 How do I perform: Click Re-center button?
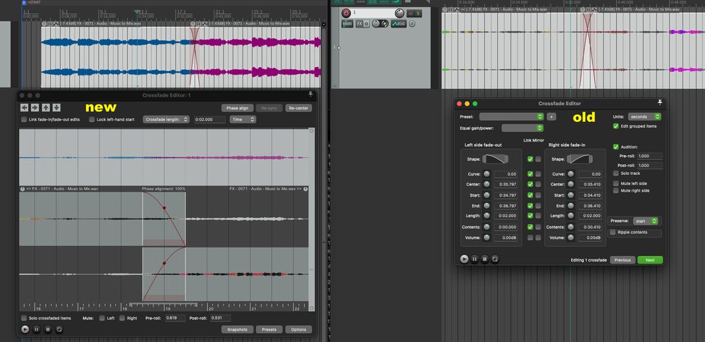298,108
